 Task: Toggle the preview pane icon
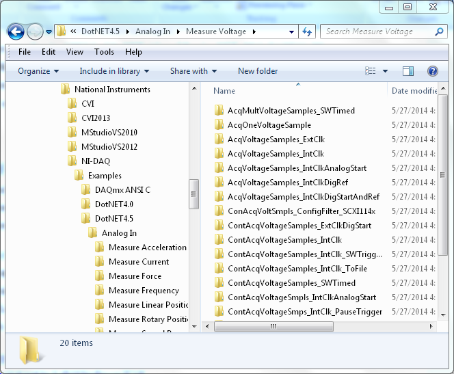[408, 71]
